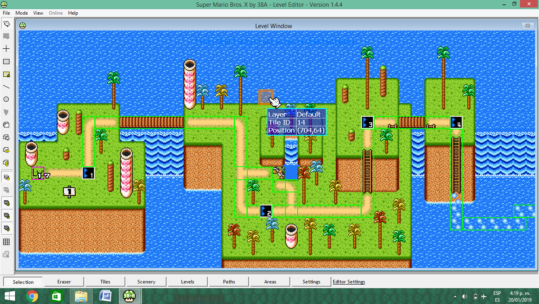The image size is (539, 304).
Task: Select the level marker labeled 1
Action: coord(88,173)
